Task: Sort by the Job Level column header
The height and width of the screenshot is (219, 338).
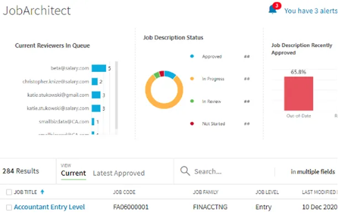Action: [267, 192]
